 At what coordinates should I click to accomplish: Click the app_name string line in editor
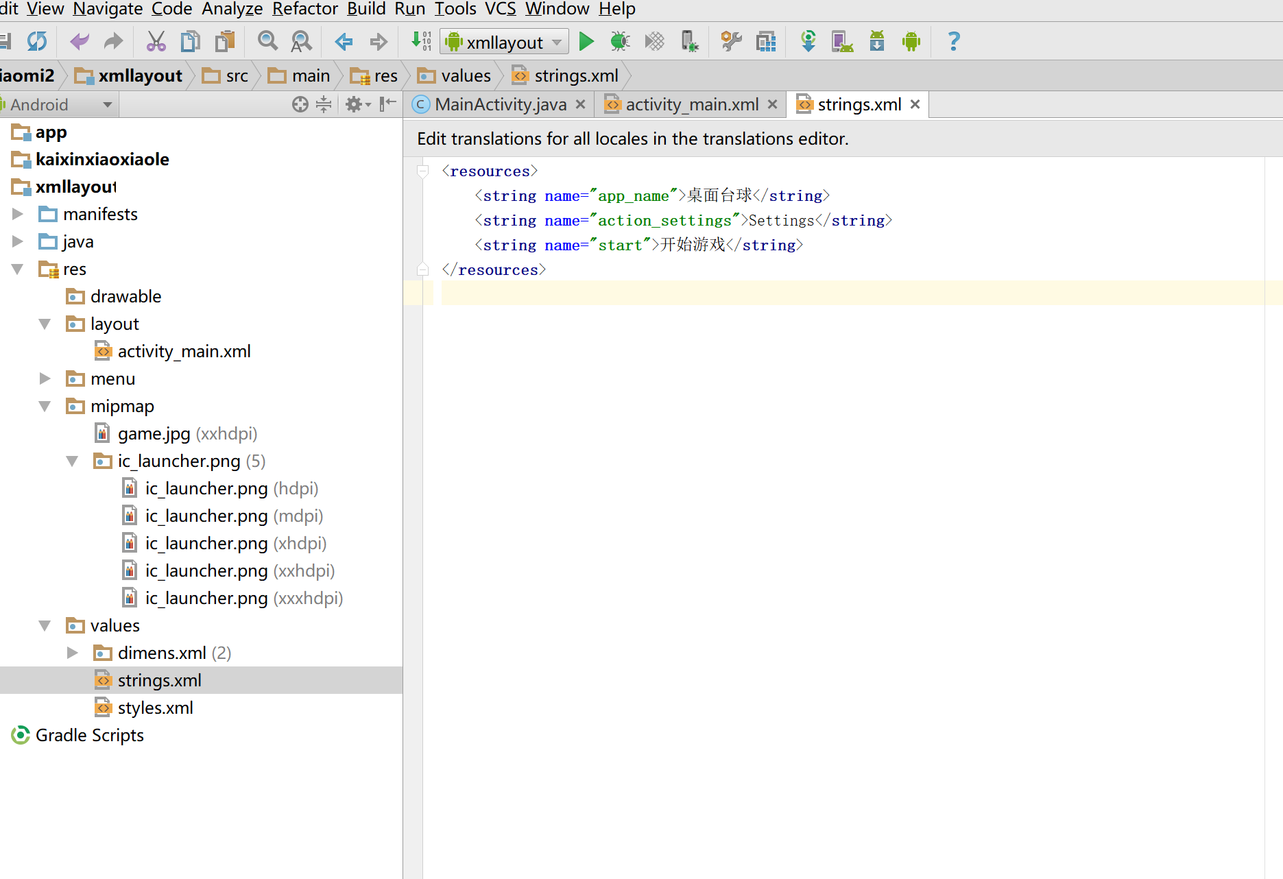652,195
